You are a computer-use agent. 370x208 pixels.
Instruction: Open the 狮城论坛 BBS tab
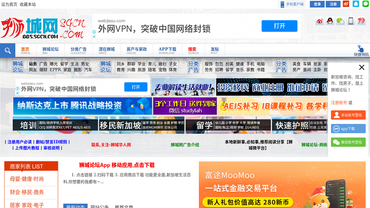pos(50,50)
